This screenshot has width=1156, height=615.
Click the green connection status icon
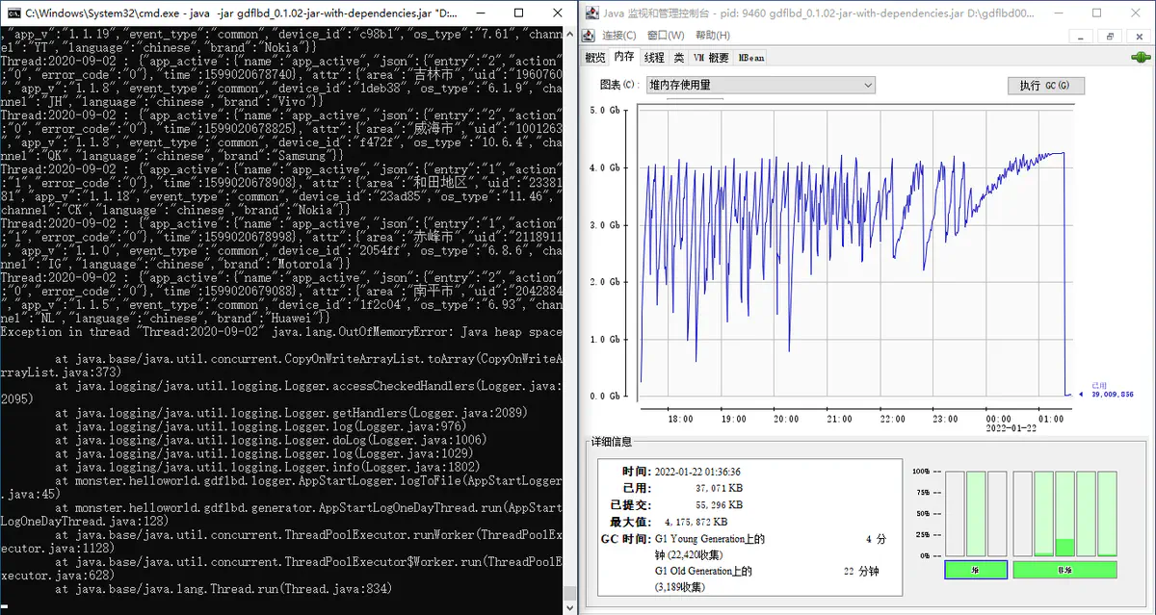(x=1142, y=57)
